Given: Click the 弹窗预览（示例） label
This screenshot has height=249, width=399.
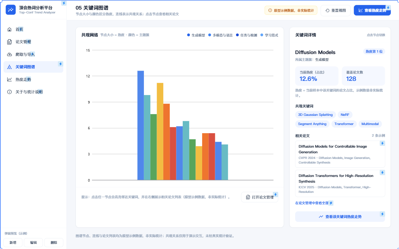Looking at the screenshot, I should click(x=16, y=233).
